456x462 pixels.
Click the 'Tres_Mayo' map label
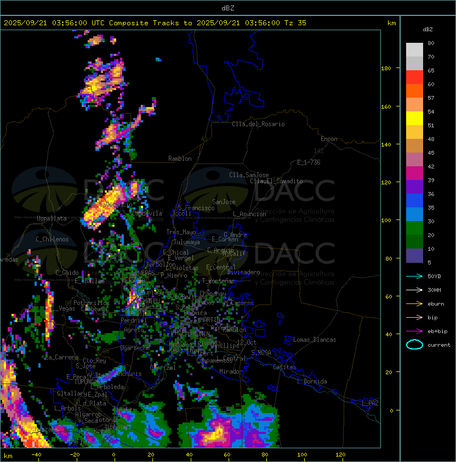[x=181, y=232]
